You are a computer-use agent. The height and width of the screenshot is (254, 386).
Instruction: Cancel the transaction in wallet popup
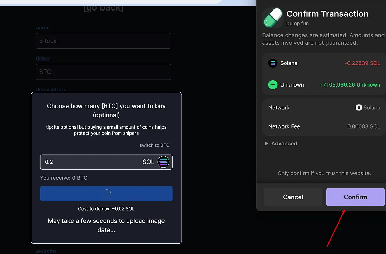coord(293,197)
